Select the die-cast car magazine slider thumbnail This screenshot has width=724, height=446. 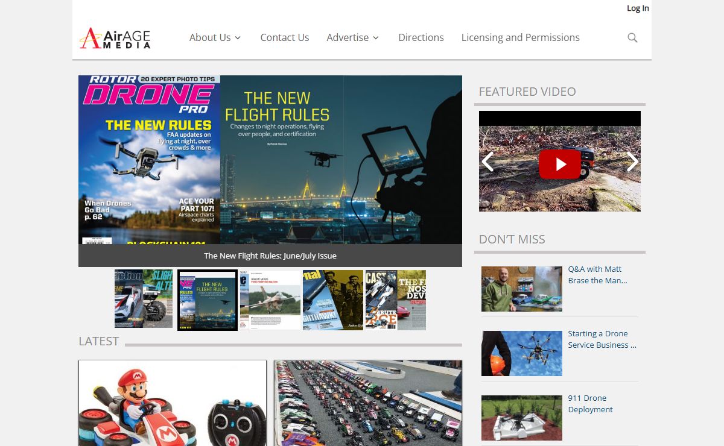[396, 300]
